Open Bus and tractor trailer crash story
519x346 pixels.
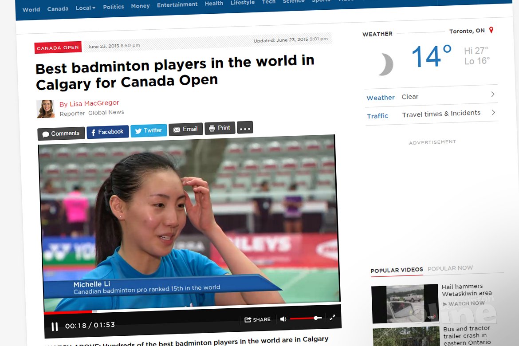467,335
